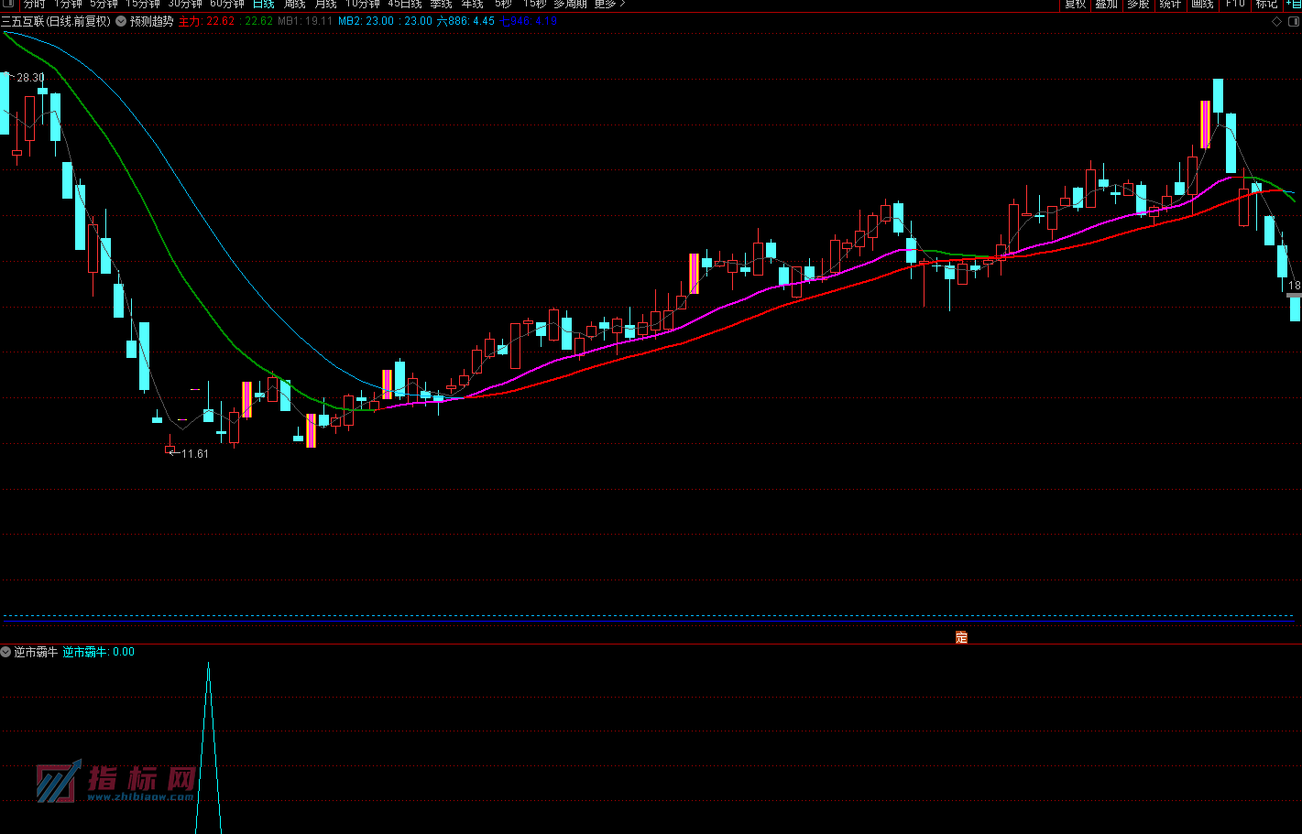
Task: Click the 逆市霸牛: 0.00 indicator value
Action: 99,652
